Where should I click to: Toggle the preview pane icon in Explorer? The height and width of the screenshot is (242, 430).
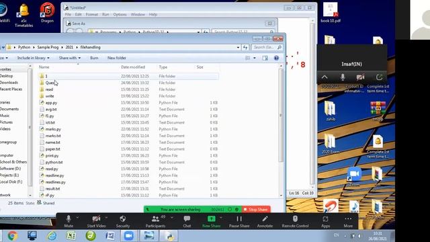(265, 58)
